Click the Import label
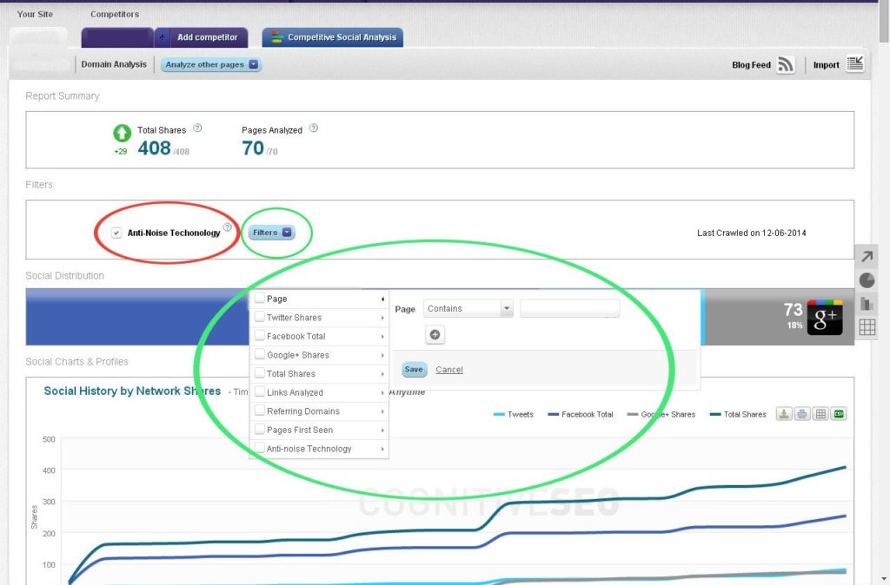This screenshot has width=890, height=585. [x=826, y=65]
